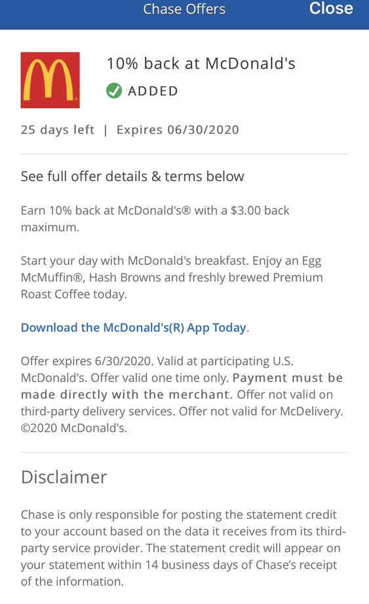Image resolution: width=369 pixels, height=604 pixels.
Task: Tap the Earn 10% back $3.00 maximum line
Action: pos(155,219)
